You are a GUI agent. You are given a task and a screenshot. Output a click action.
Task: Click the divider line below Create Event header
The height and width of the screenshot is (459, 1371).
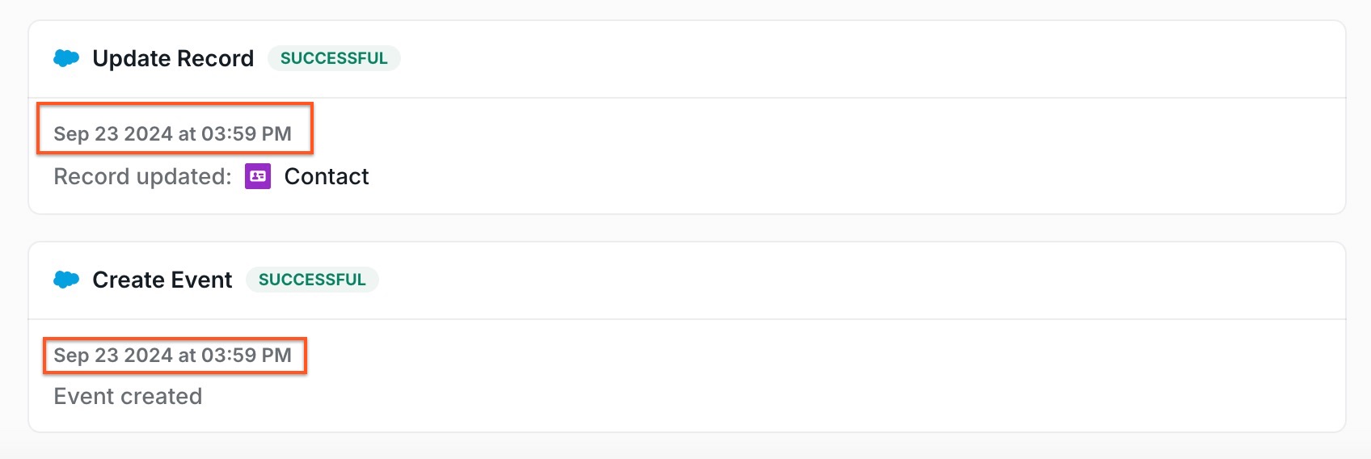pyautogui.click(x=687, y=319)
